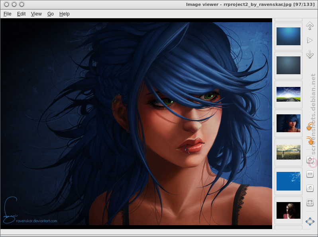The image size is (318, 237).
Task: Select the bright blue gradient thumbnail
Action: [x=289, y=37]
